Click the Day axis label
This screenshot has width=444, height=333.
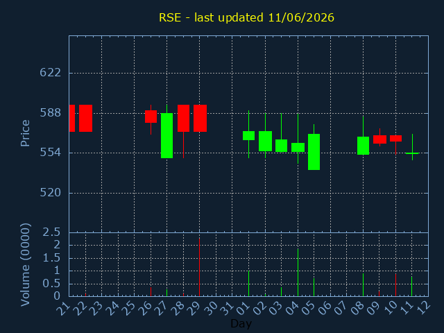241,323
